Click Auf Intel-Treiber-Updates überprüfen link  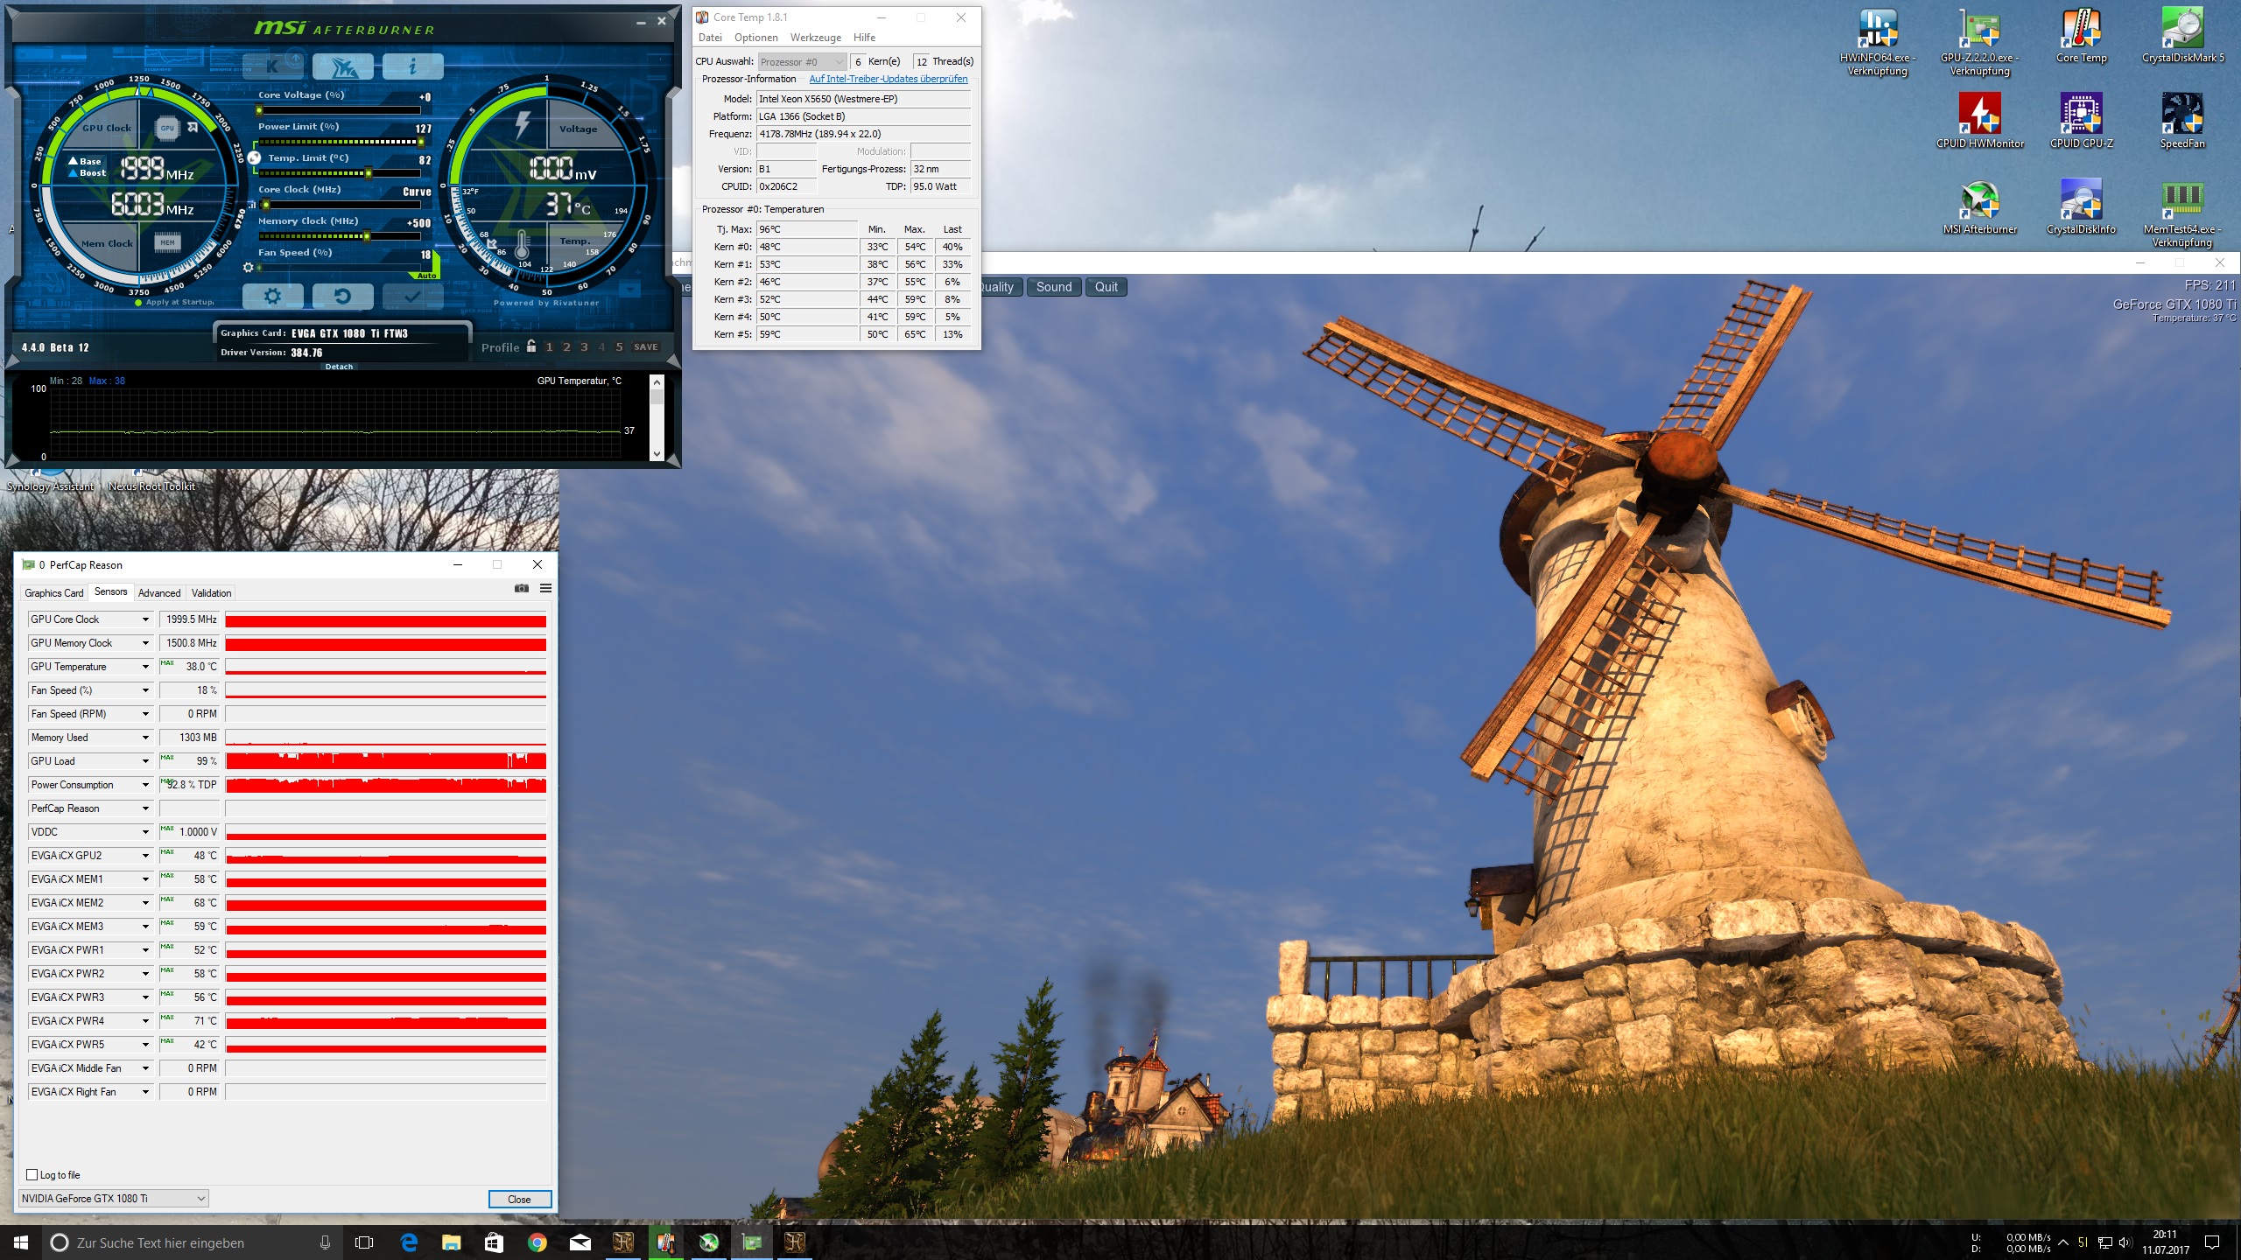coord(888,79)
